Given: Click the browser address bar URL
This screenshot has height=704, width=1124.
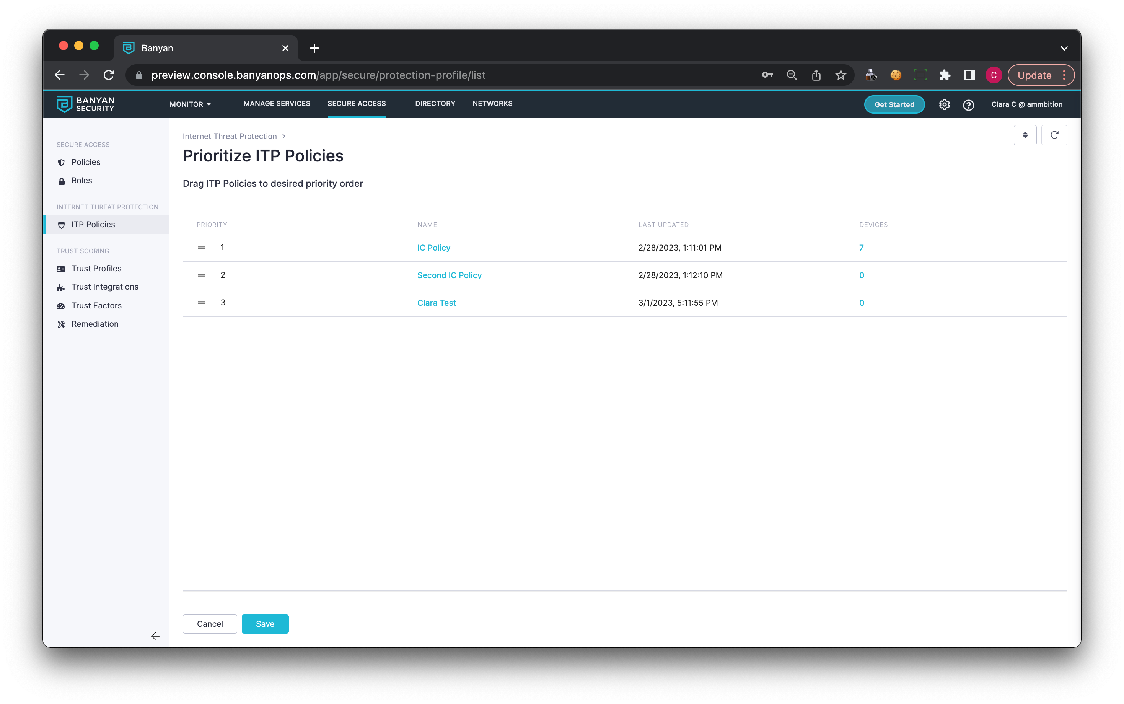Looking at the screenshot, I should click(x=318, y=75).
